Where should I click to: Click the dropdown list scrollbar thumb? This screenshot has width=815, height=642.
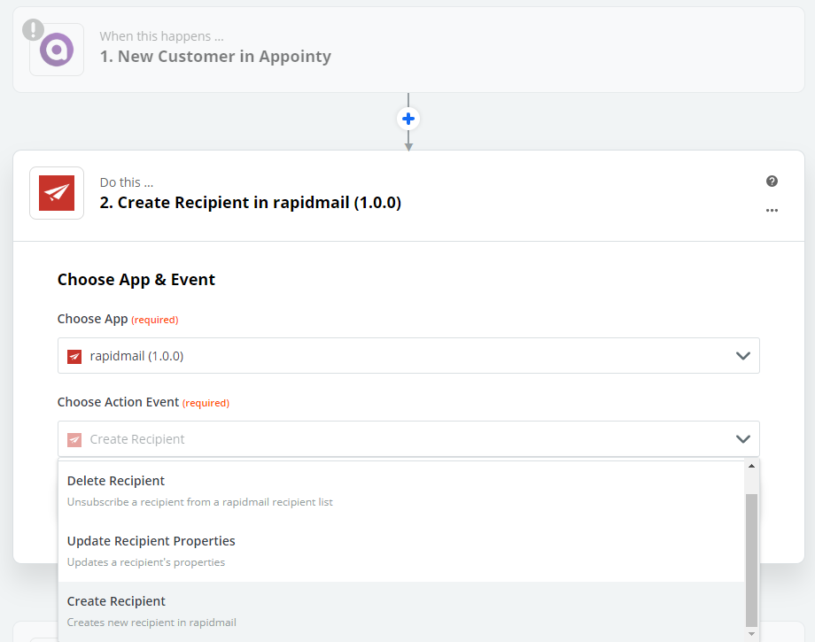751,561
